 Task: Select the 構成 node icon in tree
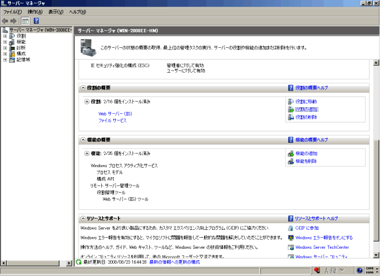12,54
